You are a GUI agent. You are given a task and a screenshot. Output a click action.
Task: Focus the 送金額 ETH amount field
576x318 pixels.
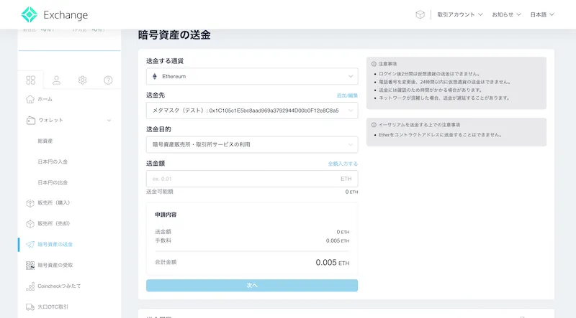pyautogui.click(x=252, y=179)
